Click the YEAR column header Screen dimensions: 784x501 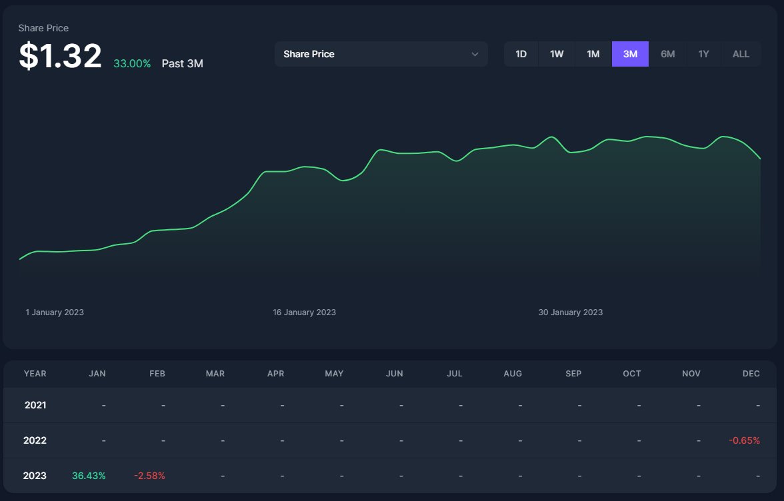(35, 374)
